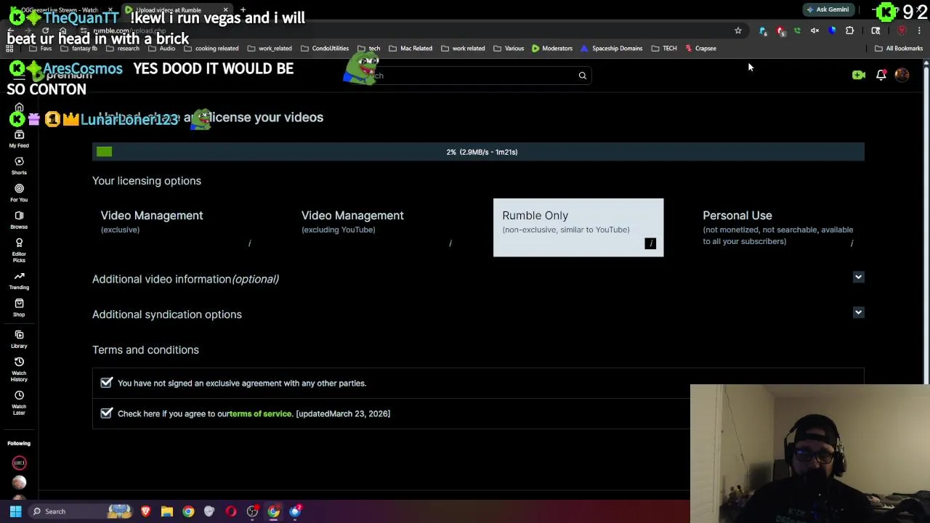The height and width of the screenshot is (523, 930).
Task: Open the Moderators bookmark
Action: pos(551,49)
